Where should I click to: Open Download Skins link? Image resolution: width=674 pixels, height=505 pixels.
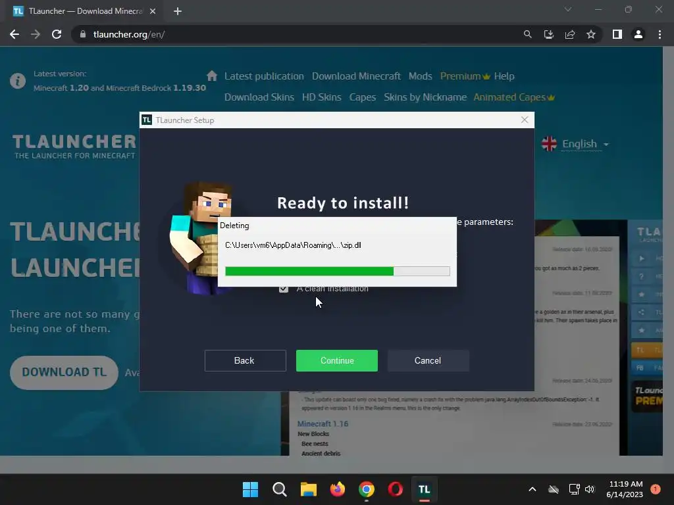pyautogui.click(x=259, y=97)
